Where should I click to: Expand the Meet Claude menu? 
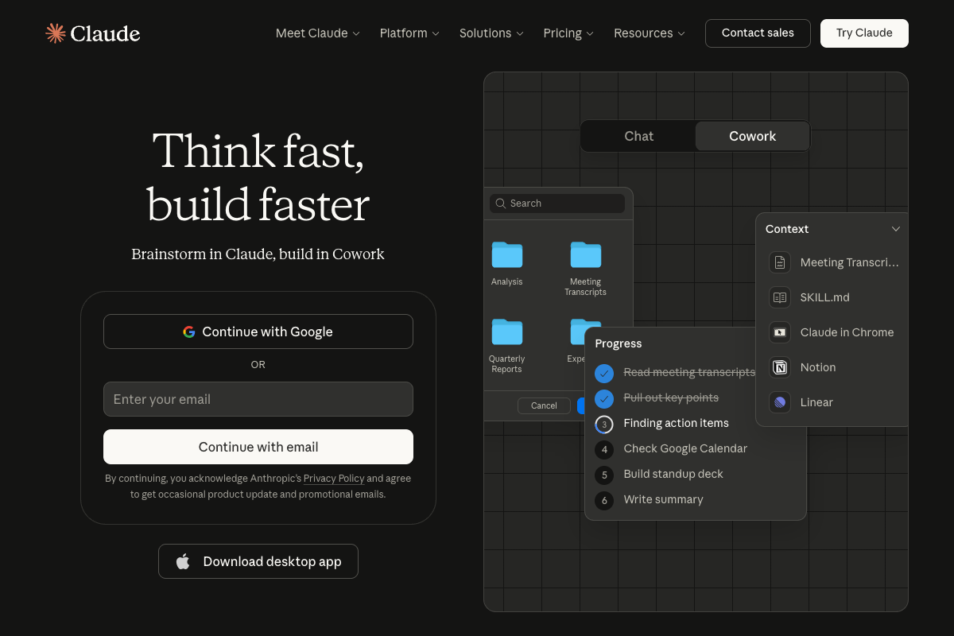[318, 33]
